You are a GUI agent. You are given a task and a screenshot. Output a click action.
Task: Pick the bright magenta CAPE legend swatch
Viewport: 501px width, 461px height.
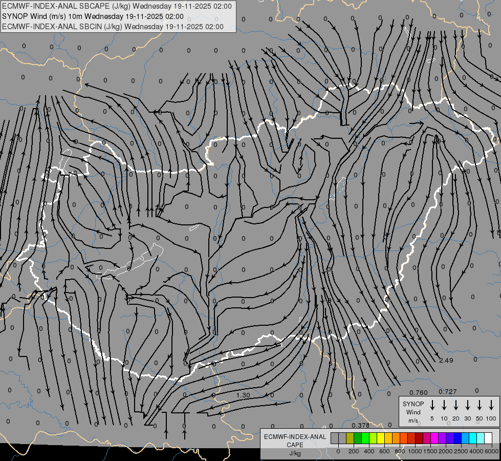pos(434,438)
